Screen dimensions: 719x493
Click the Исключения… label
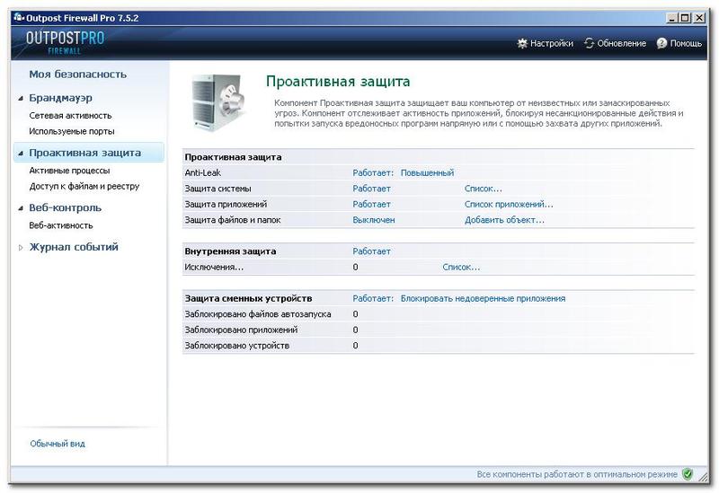pyautogui.click(x=214, y=267)
